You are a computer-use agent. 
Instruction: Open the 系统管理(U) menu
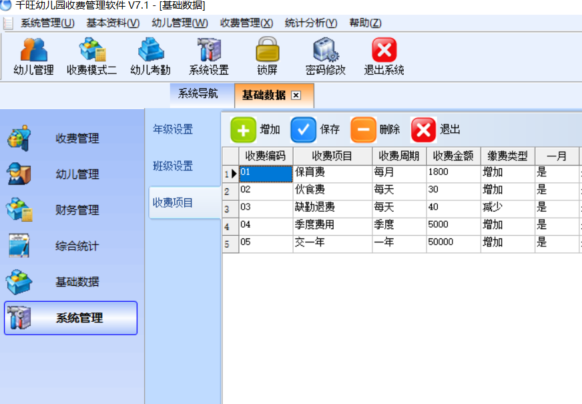pos(47,23)
